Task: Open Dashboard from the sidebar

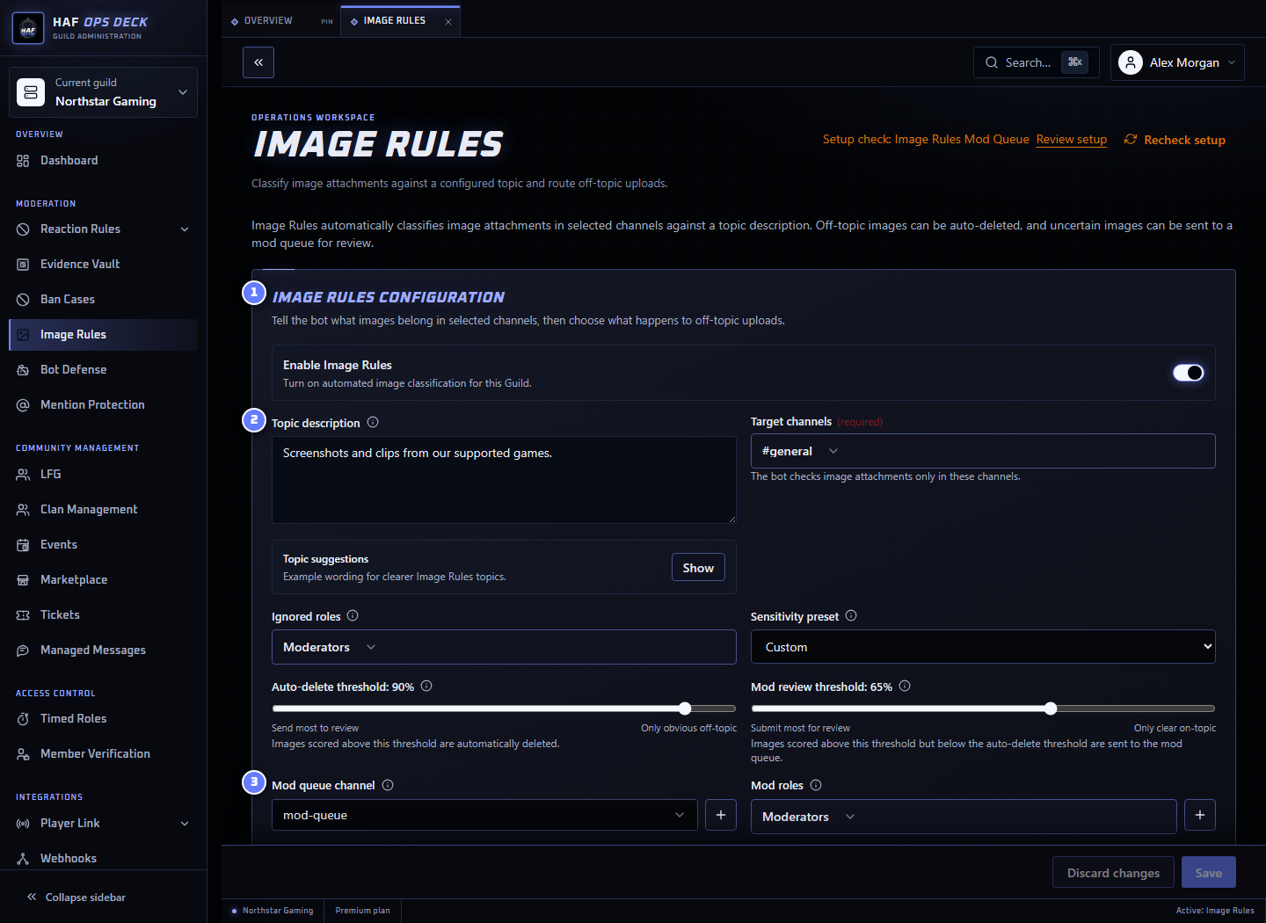Action: pos(103,161)
